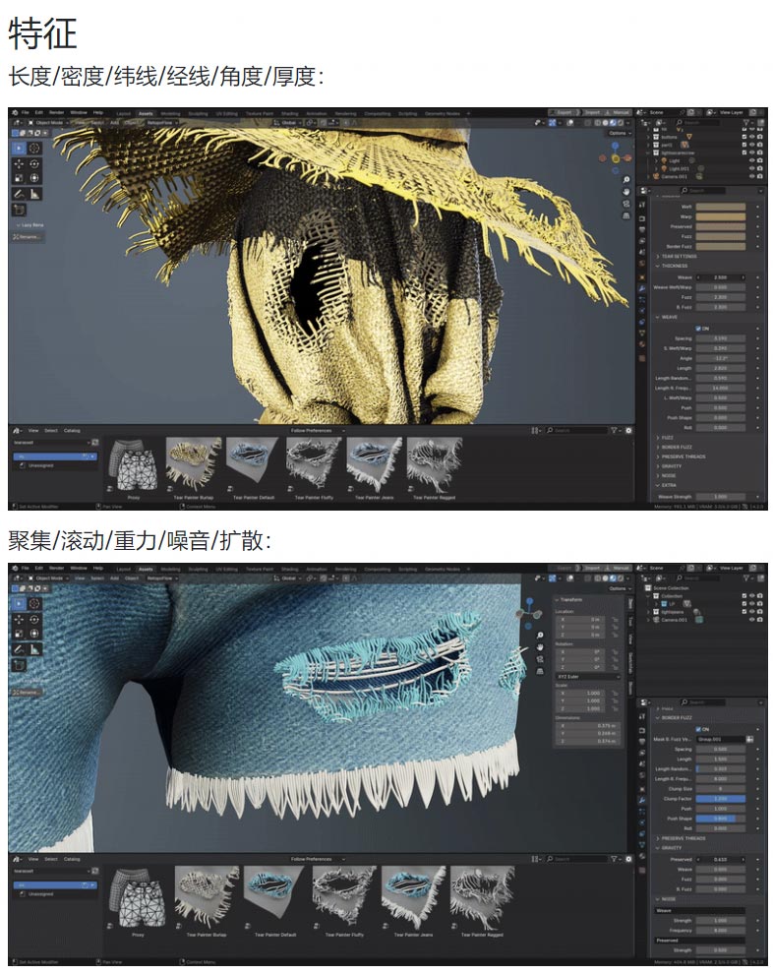Choose the Annotate tool in the top viewport toolbar

20,194
